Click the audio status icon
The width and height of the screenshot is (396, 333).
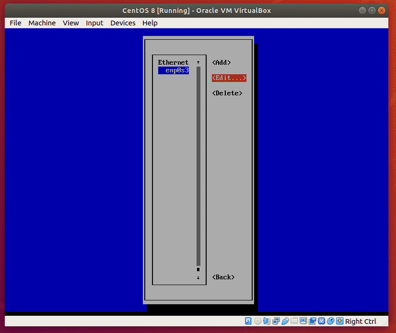(x=267, y=321)
